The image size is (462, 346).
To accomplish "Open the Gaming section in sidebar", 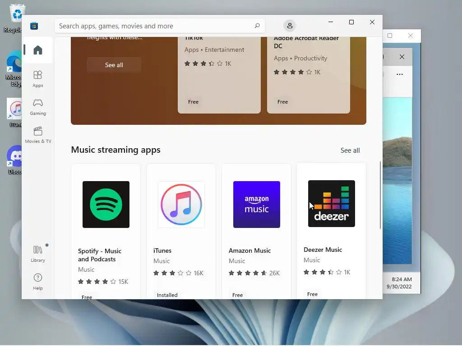I will pyautogui.click(x=38, y=107).
